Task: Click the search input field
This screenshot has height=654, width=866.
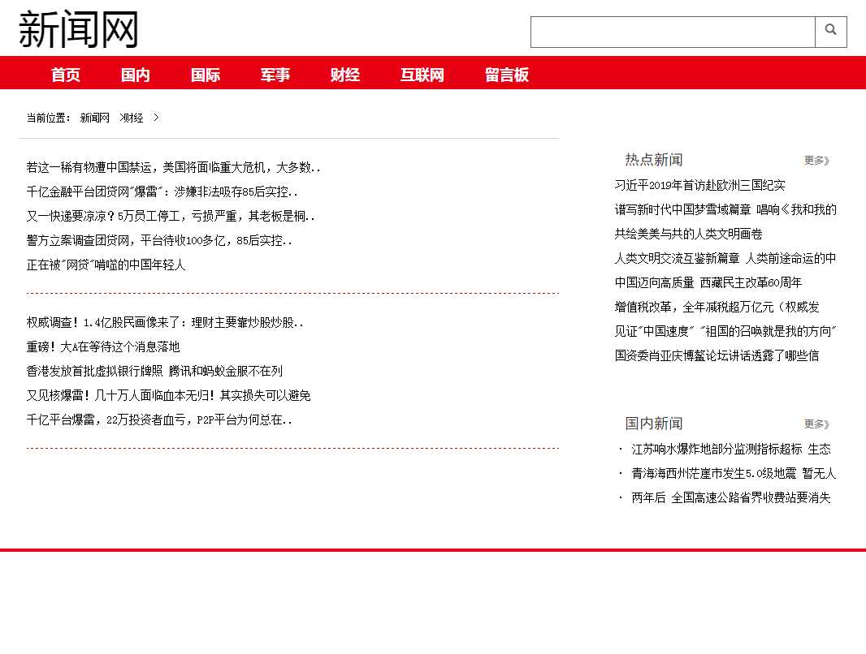Action: pyautogui.click(x=673, y=32)
